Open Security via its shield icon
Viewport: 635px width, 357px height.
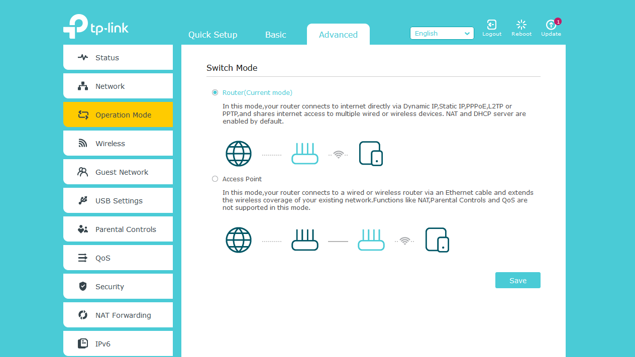click(83, 286)
